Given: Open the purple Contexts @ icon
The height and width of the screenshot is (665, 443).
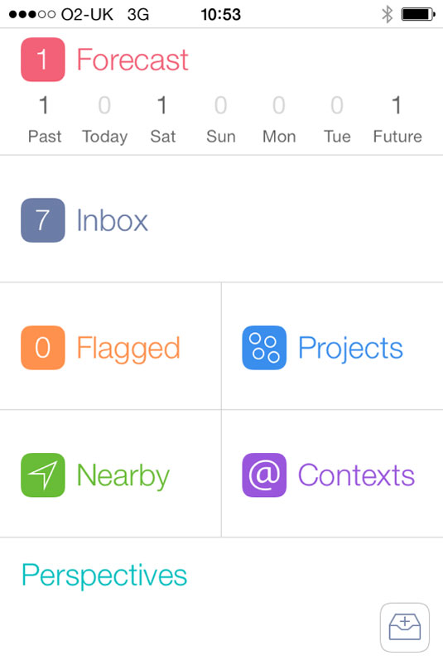Looking at the screenshot, I should 264,475.
